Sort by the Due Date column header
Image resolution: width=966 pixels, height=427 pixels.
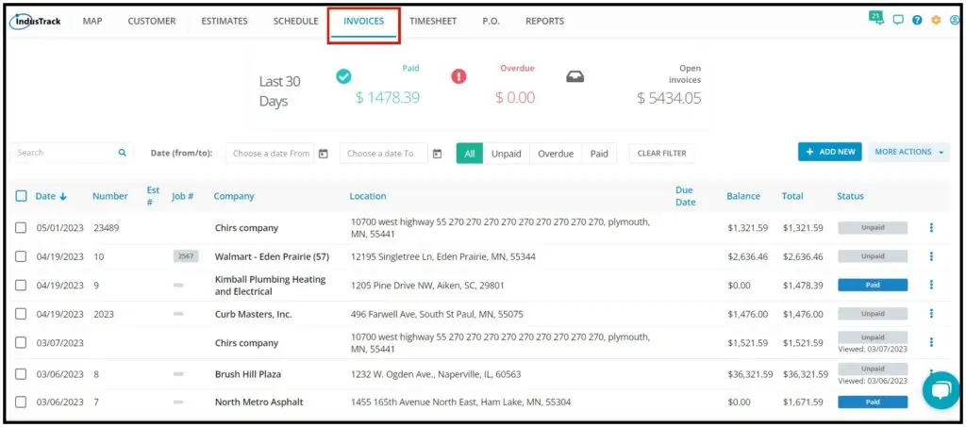coord(685,196)
